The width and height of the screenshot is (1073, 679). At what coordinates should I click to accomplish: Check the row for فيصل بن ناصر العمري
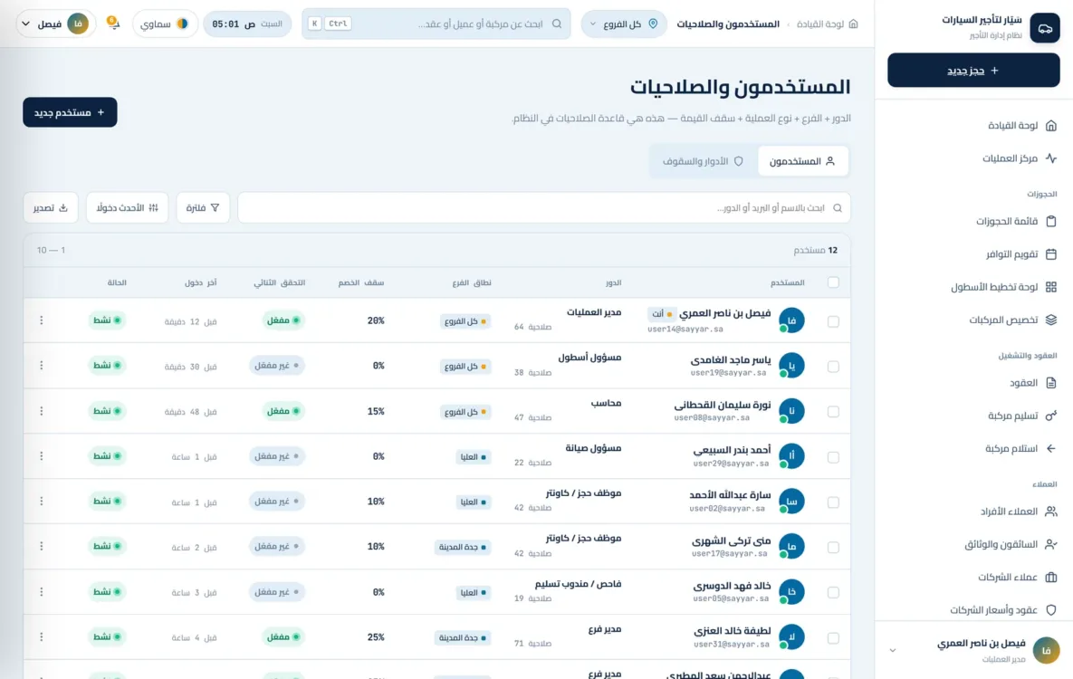point(833,321)
